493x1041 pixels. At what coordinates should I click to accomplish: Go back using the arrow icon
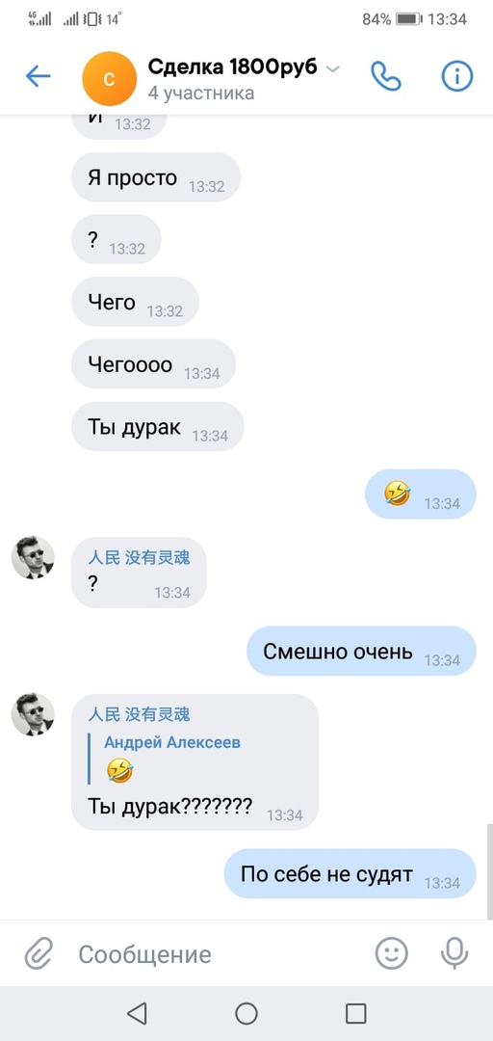(x=39, y=77)
